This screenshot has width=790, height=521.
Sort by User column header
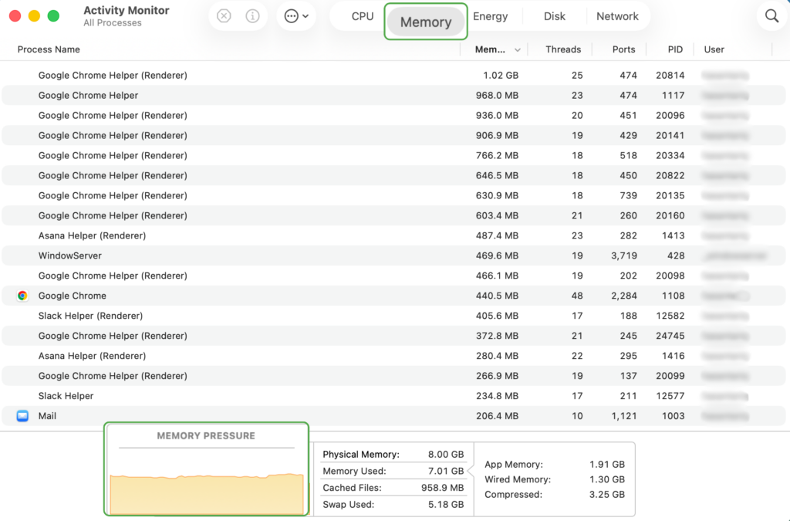click(714, 49)
